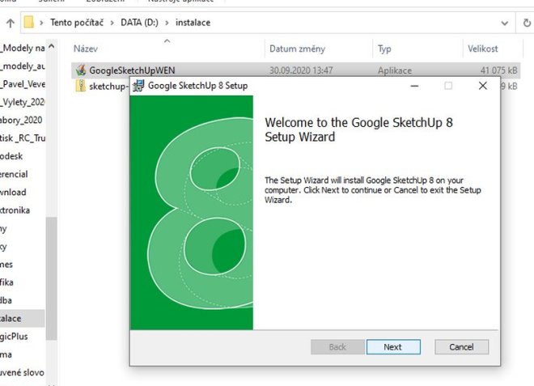Click the sketchup zip archive icon
The image size is (534, 386).
[81, 86]
